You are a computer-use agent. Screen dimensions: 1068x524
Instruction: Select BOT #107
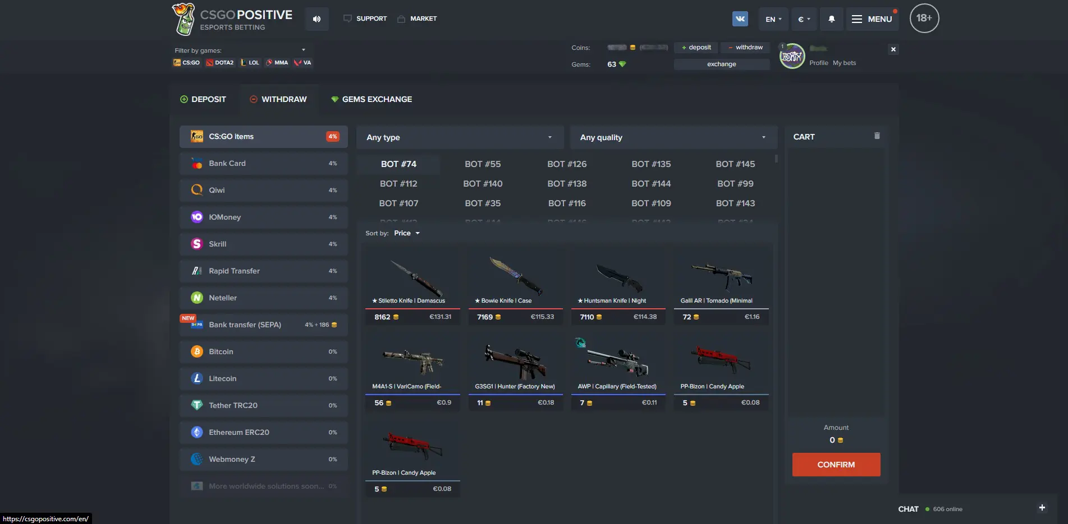[x=398, y=203]
